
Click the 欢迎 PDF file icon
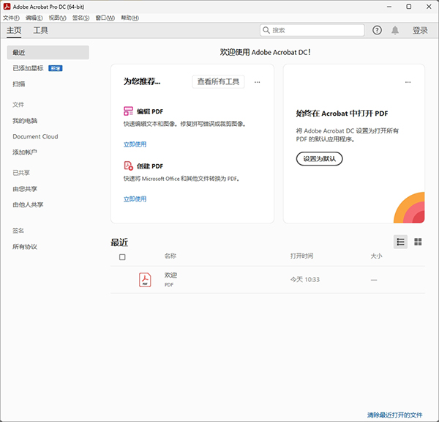(145, 280)
